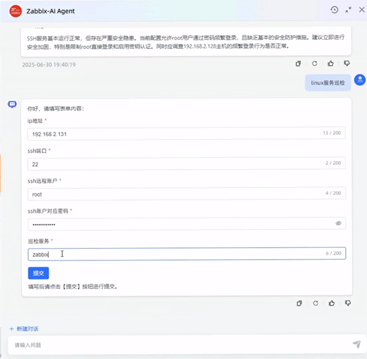Click the user avatar icon
This screenshot has width=367, height=359.
coord(360,80)
